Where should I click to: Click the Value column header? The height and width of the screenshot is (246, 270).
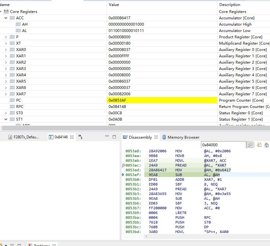point(114,5)
